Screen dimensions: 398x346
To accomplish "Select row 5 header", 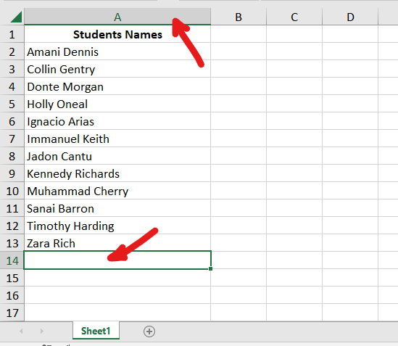I will coord(12,104).
